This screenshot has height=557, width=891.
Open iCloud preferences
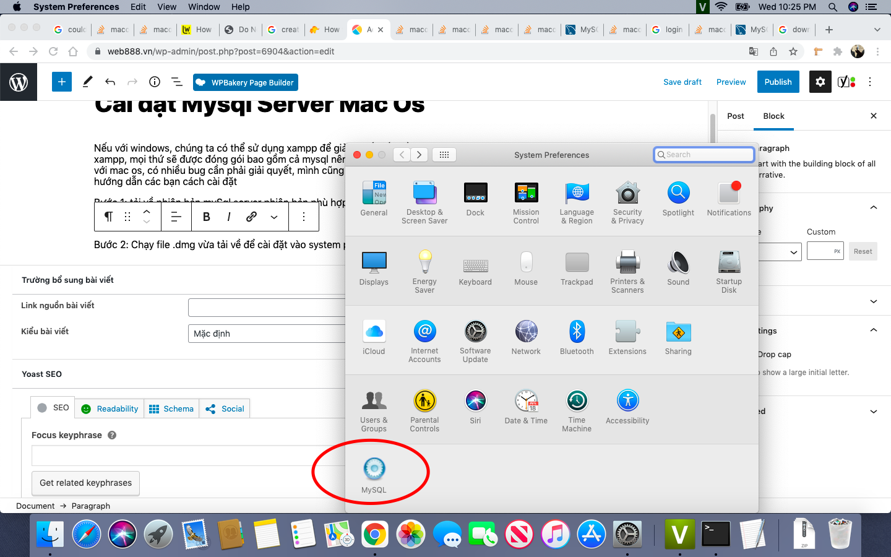tap(374, 338)
